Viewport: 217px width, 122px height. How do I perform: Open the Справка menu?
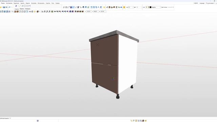(57, 3)
